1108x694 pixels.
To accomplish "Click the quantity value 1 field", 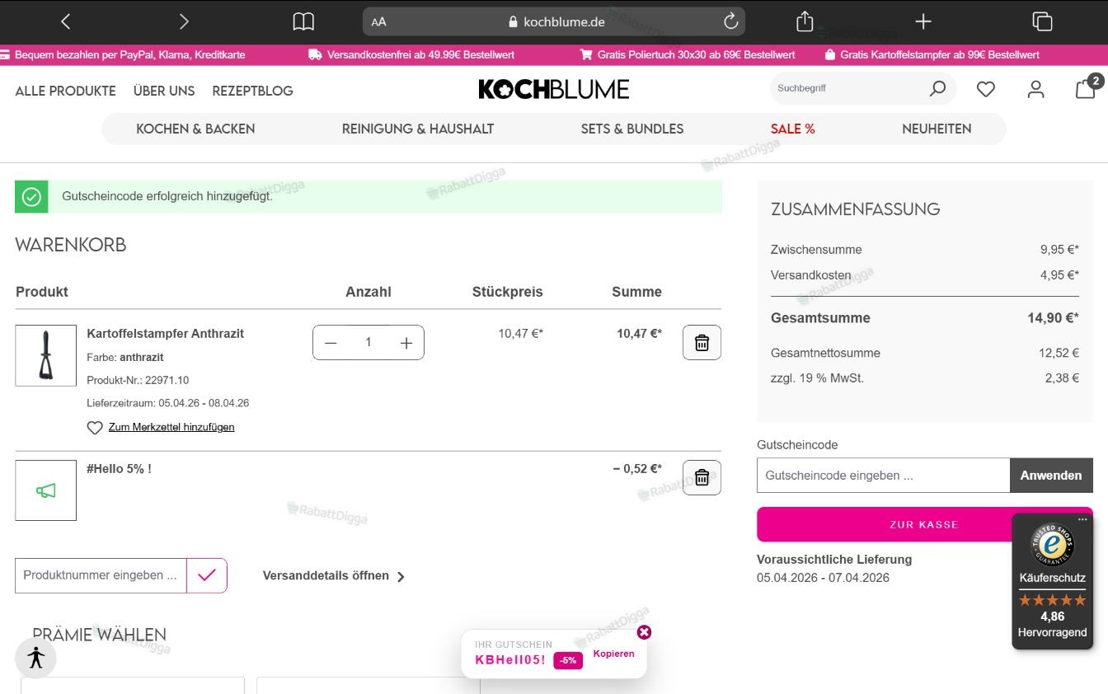I will [x=369, y=343].
